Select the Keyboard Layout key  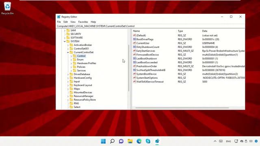pyautogui.click(x=83, y=85)
